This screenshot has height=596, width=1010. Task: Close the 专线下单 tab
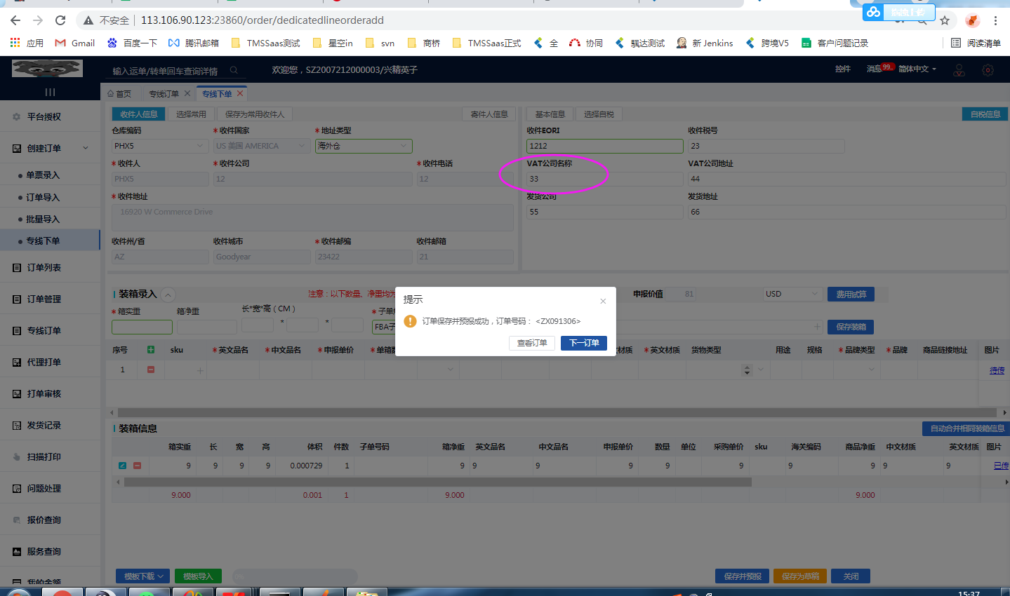[240, 93]
